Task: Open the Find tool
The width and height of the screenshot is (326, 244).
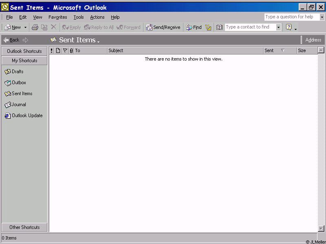Action: 194,27
